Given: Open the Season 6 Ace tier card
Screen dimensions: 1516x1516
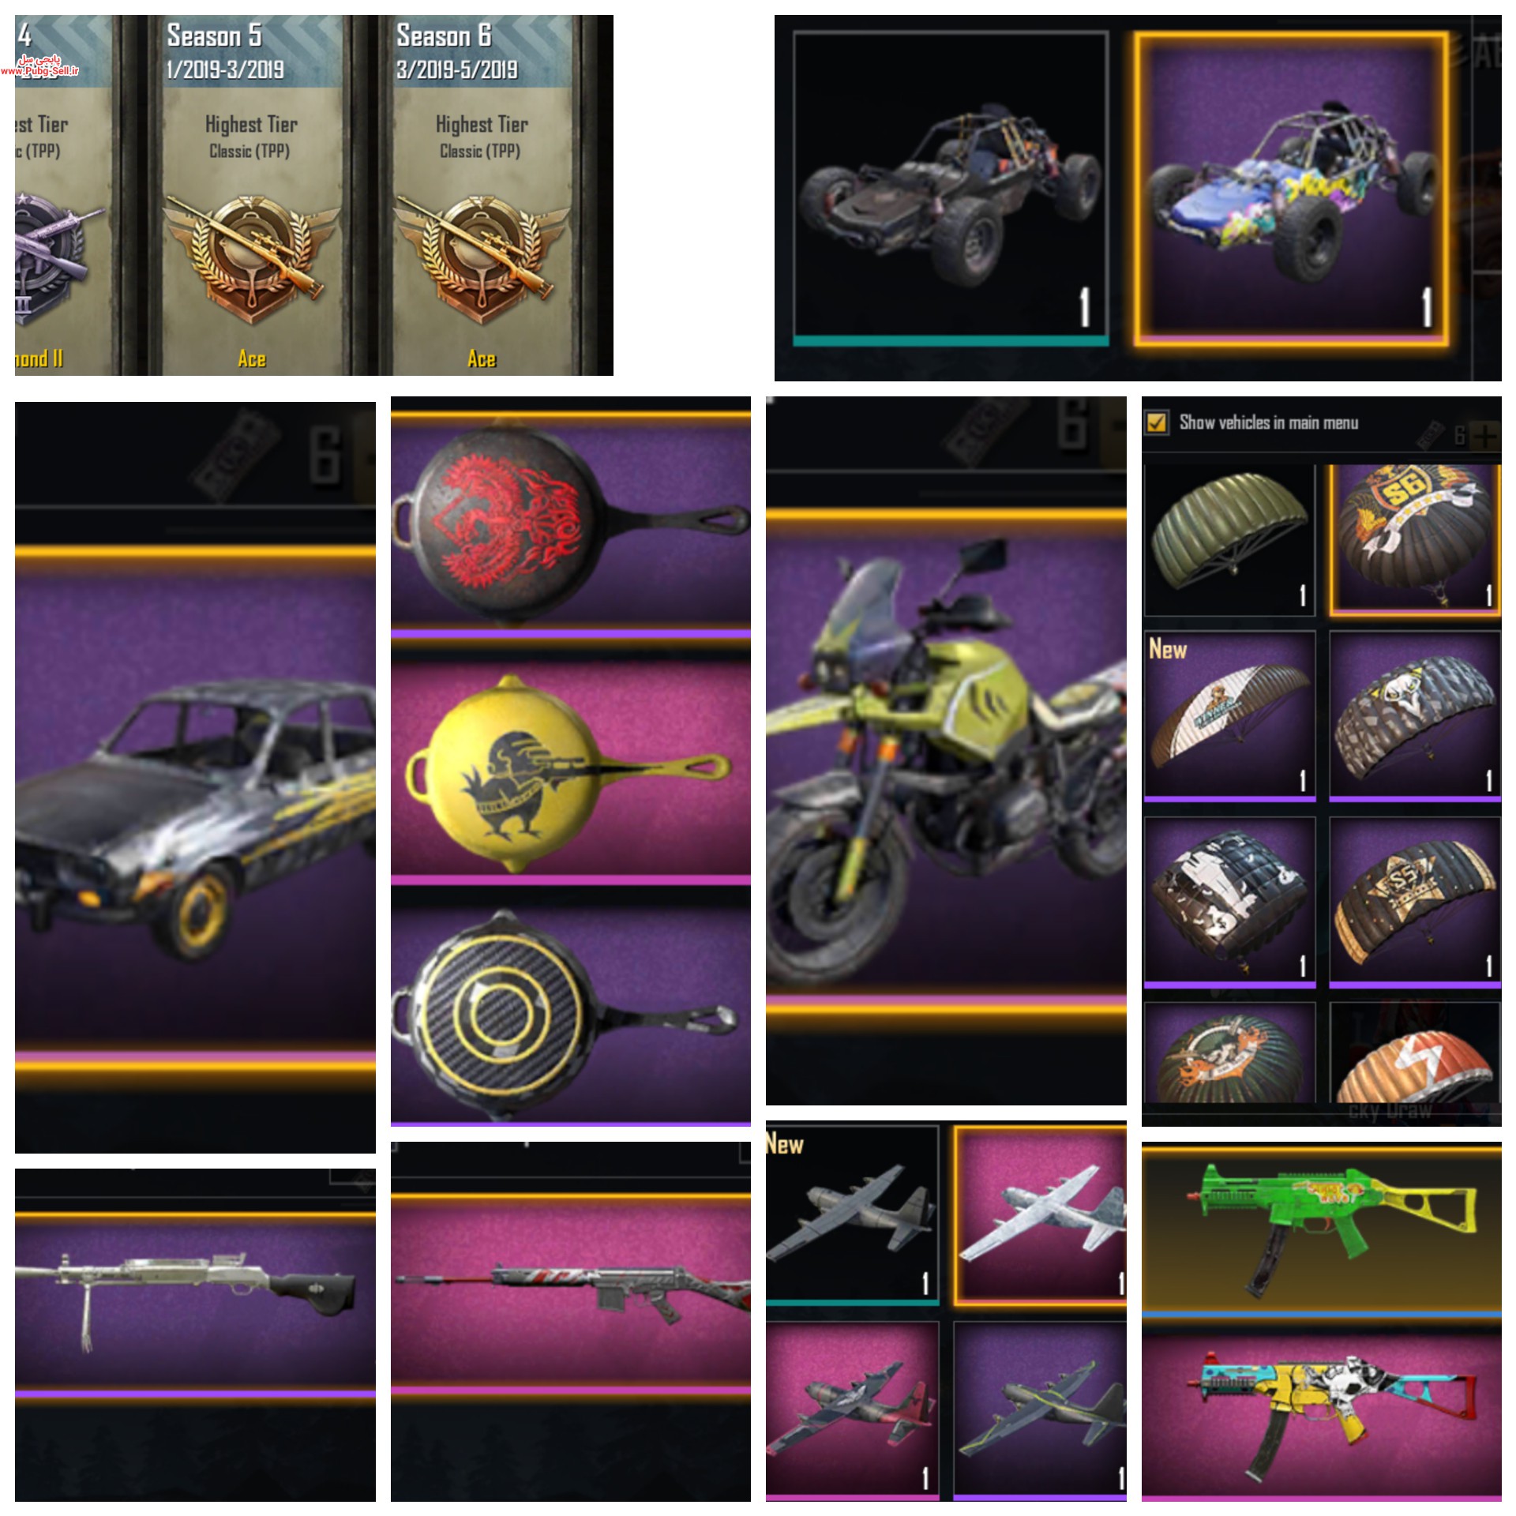Looking at the screenshot, I should [x=482, y=195].
